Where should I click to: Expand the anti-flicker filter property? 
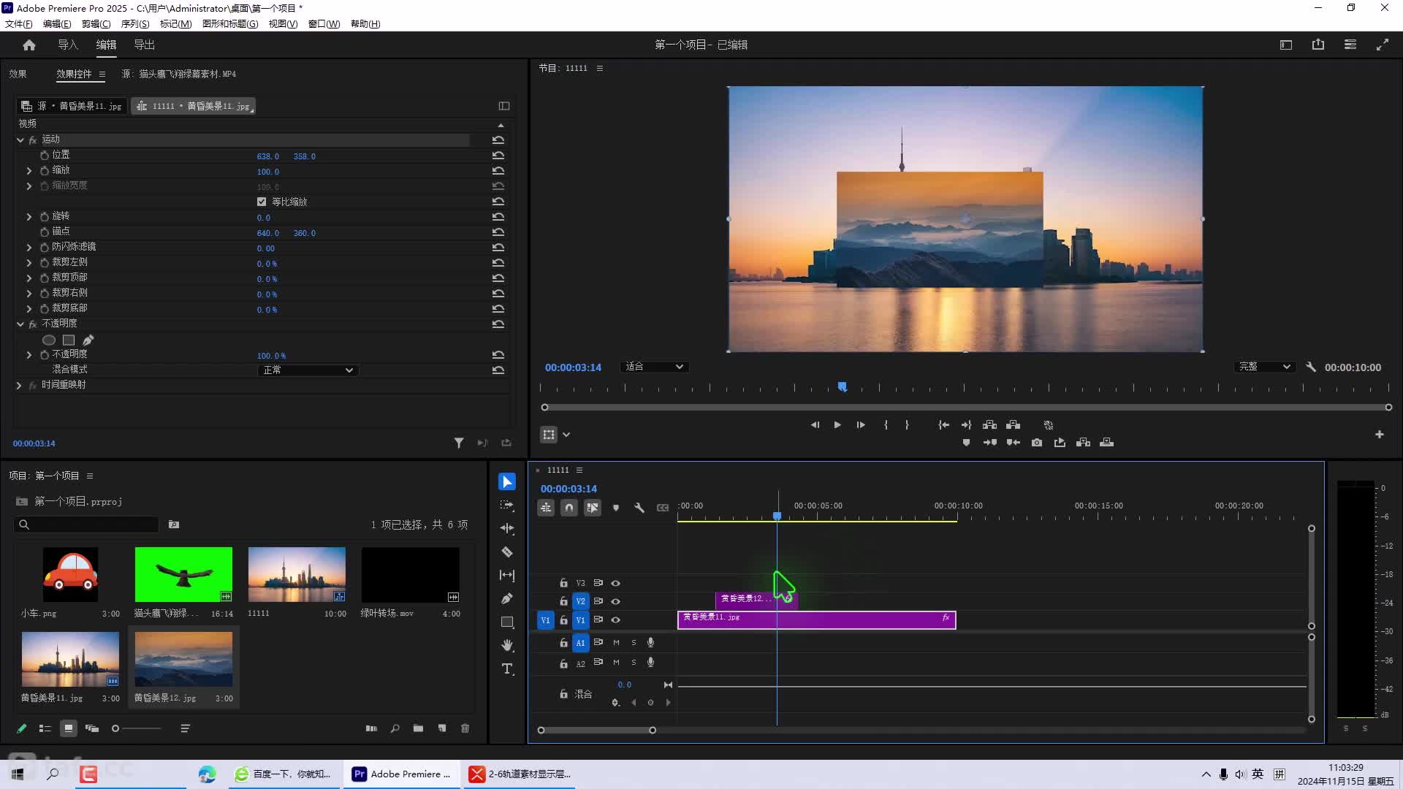(29, 248)
